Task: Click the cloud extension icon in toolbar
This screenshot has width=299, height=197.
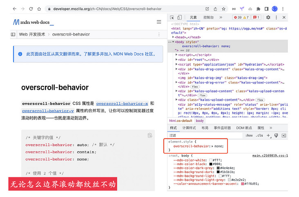Action: [x=250, y=9]
